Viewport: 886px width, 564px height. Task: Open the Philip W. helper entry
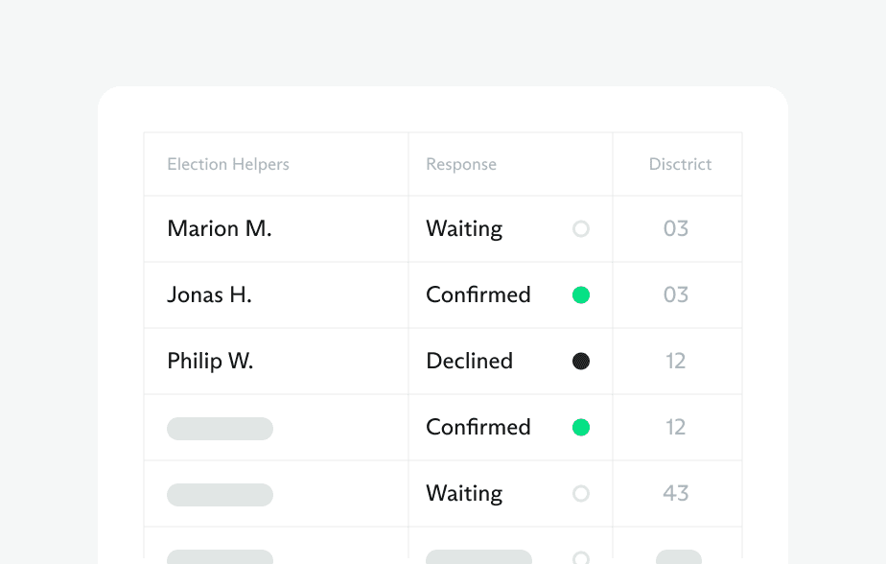click(x=210, y=362)
